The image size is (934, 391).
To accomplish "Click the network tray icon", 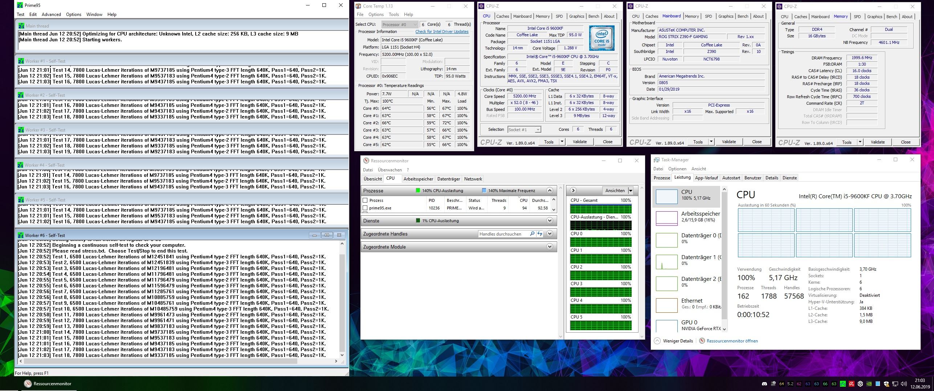I will (x=895, y=384).
